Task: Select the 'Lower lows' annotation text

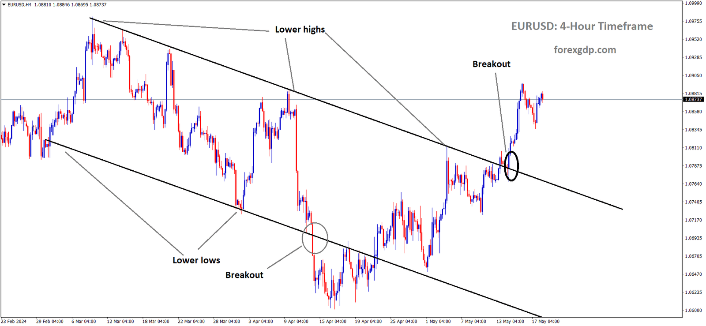Action: click(196, 260)
